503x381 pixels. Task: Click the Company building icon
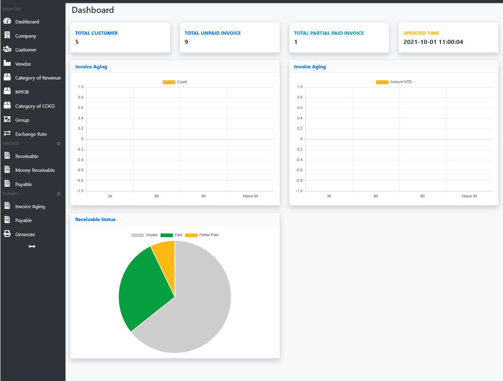pos(7,36)
